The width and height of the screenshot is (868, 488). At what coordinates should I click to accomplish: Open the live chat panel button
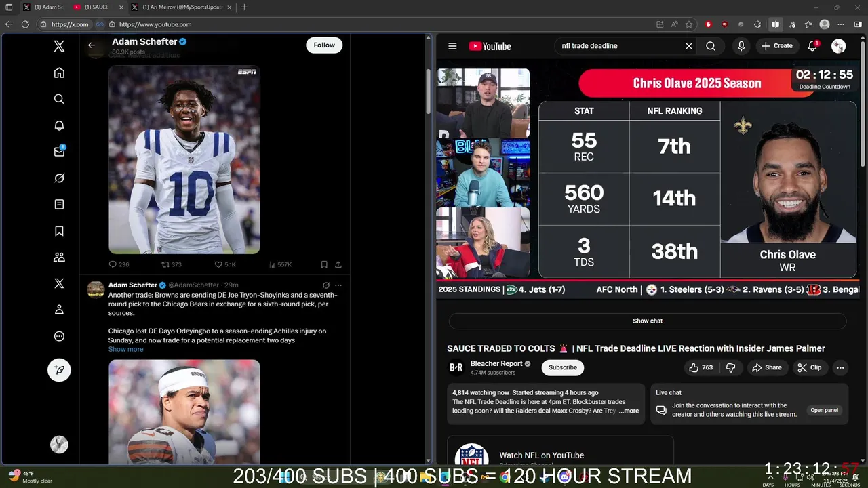click(x=825, y=410)
